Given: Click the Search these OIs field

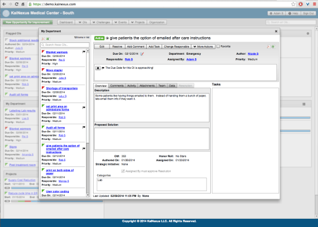Looking at the screenshot, I should point(65,45).
